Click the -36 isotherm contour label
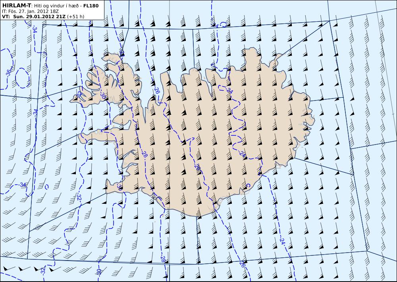This screenshot has width=397, height=282. pos(8,73)
